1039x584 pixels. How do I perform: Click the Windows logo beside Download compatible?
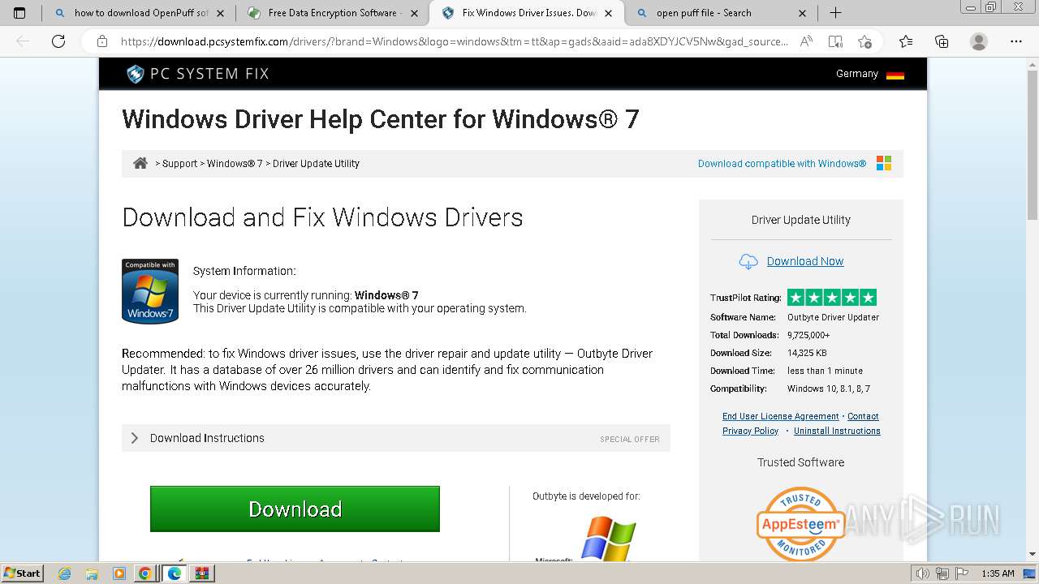884,163
